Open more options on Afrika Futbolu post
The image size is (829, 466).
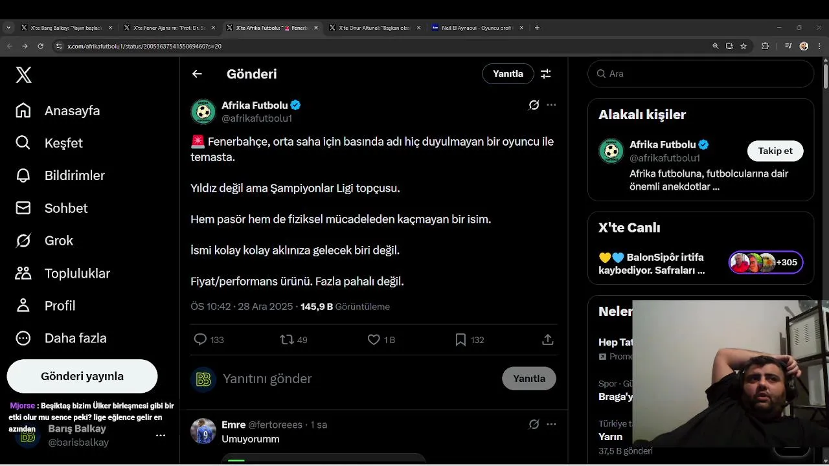tap(551, 105)
